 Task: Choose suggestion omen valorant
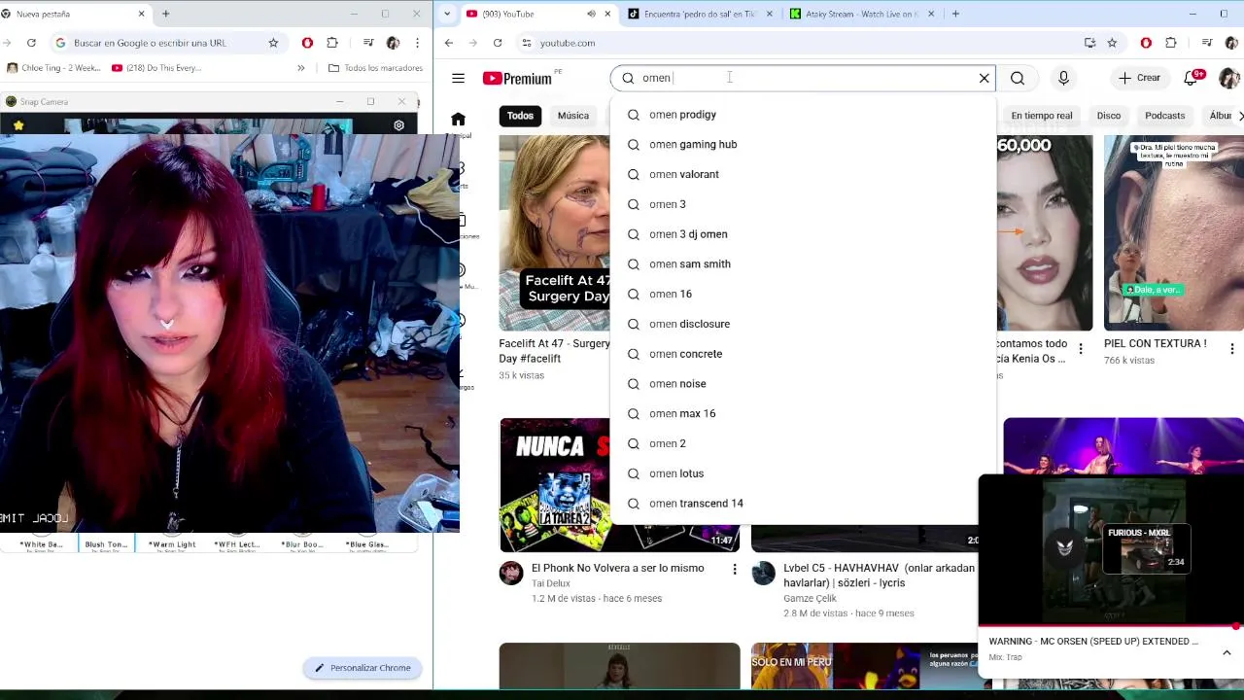click(x=803, y=174)
